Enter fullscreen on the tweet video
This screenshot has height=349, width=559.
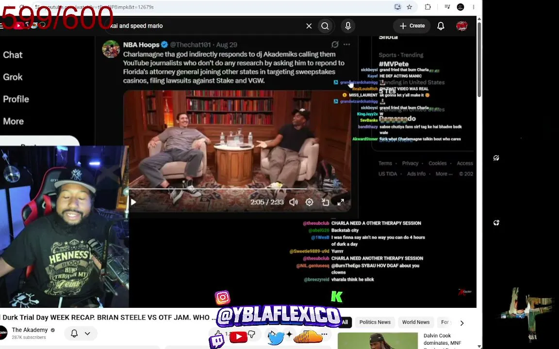pyautogui.click(x=341, y=202)
